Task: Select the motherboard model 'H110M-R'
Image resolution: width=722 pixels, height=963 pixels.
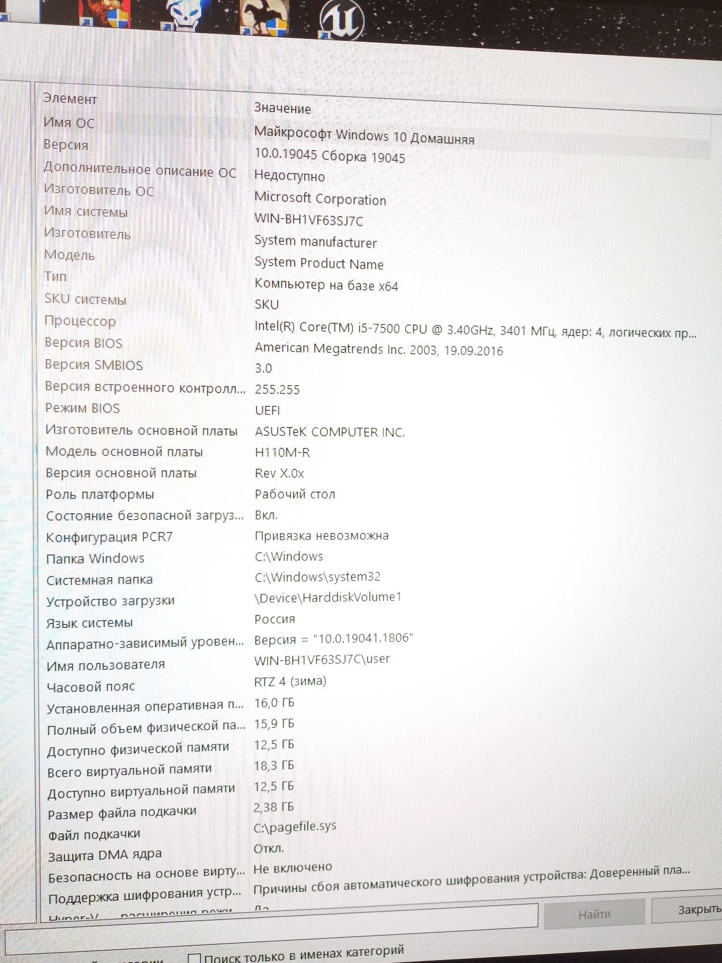Action: (x=283, y=453)
